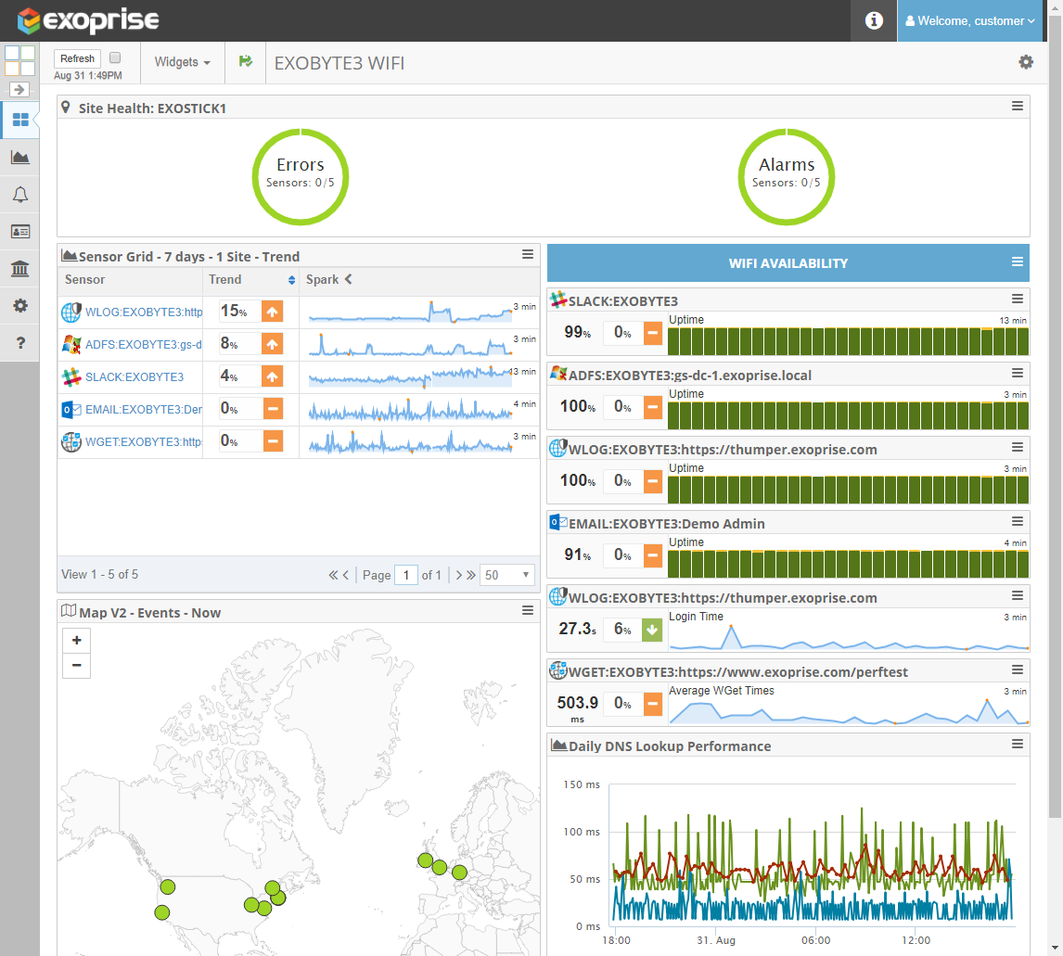Click the page number input field
1063x956 pixels.
[x=406, y=575]
